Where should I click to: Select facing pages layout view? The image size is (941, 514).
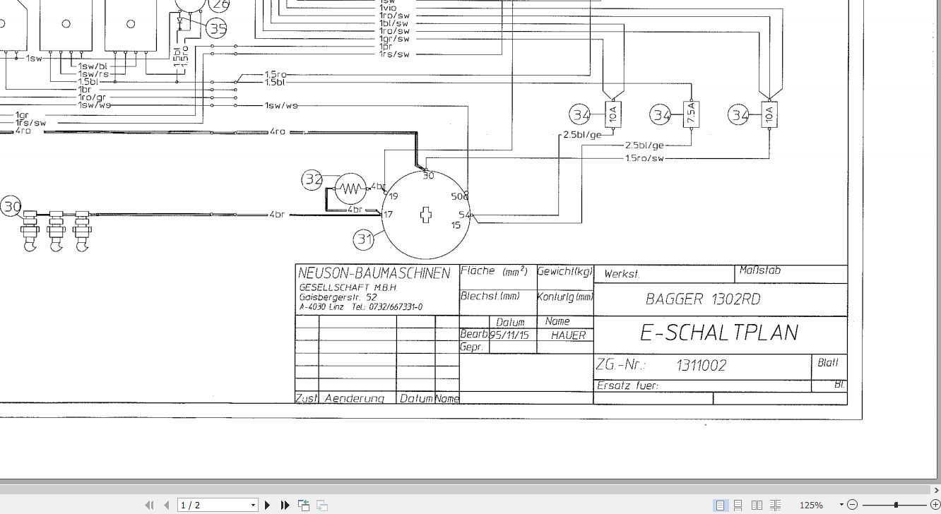pyautogui.click(x=757, y=505)
